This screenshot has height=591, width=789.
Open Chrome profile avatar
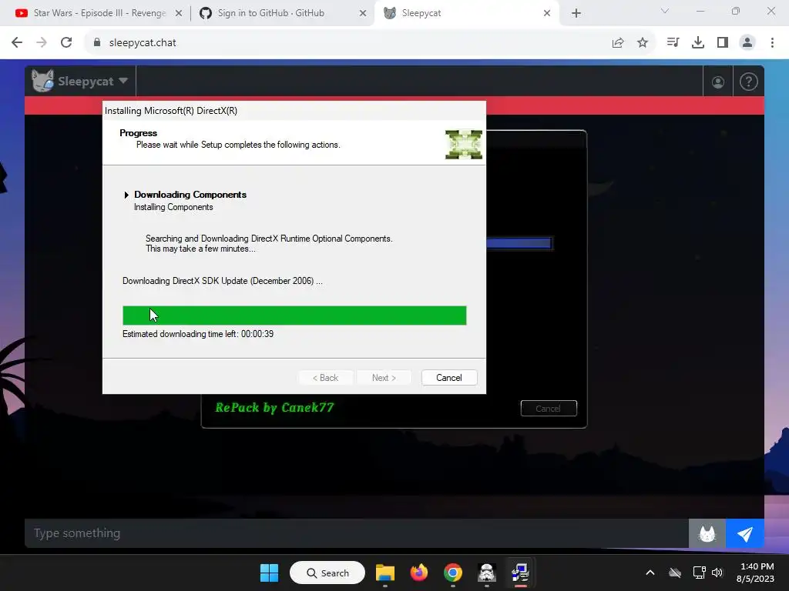(747, 43)
